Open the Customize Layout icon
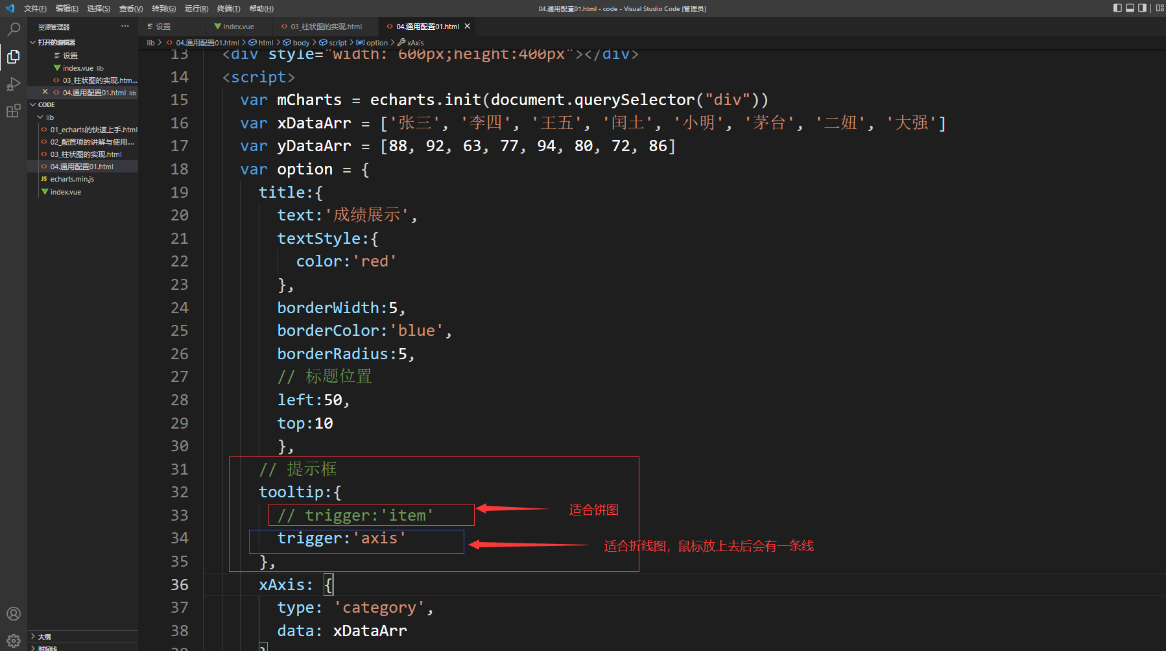This screenshot has width=1166, height=651. 1160,8
